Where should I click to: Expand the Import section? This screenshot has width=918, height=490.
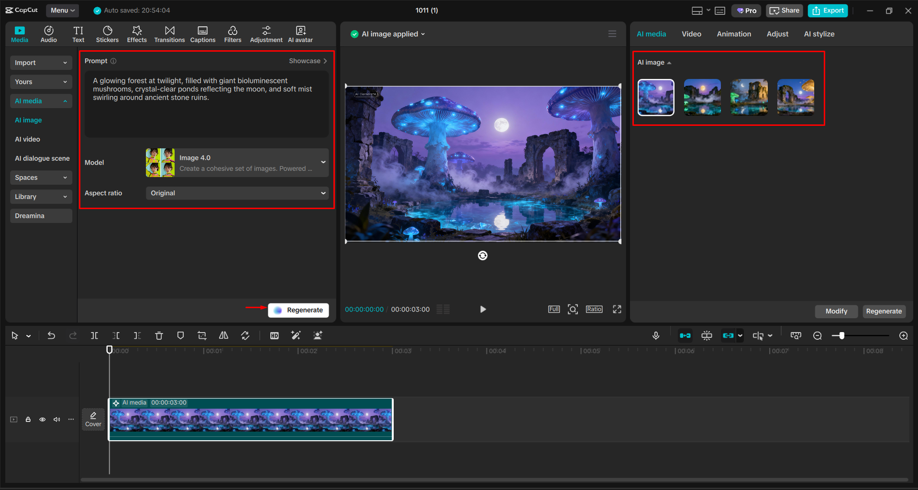41,63
